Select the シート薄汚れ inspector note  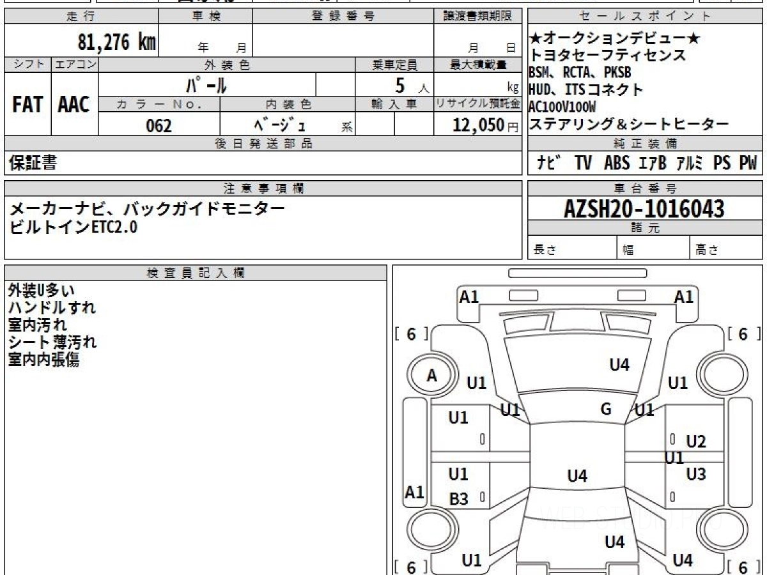[52, 342]
